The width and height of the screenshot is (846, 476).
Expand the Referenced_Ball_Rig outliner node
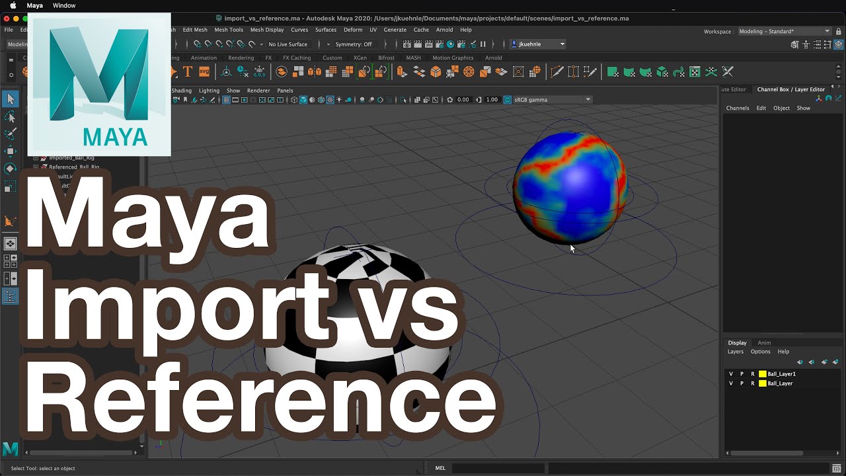coord(36,167)
